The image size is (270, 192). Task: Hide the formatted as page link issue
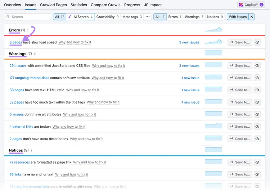point(257,162)
